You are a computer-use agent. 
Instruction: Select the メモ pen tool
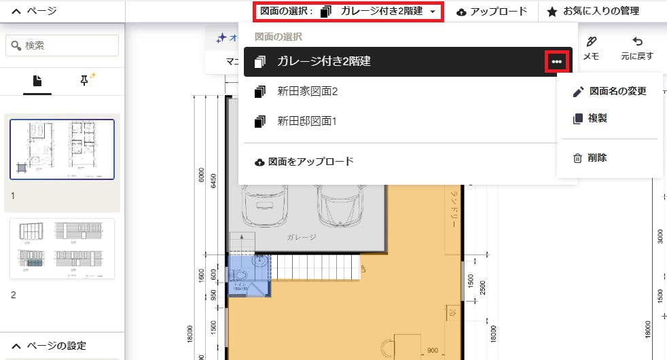tap(591, 48)
